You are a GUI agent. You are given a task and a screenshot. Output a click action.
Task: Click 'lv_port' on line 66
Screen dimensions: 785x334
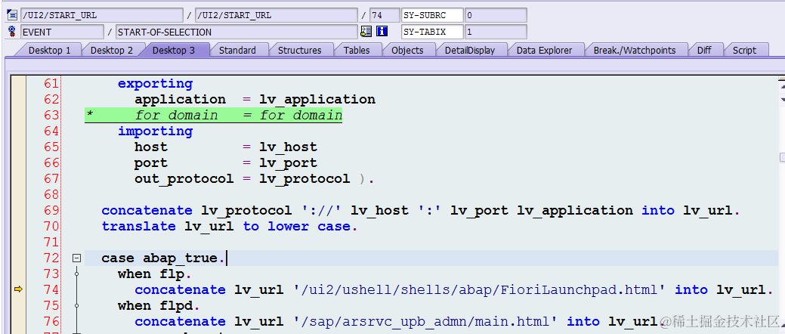click(289, 163)
